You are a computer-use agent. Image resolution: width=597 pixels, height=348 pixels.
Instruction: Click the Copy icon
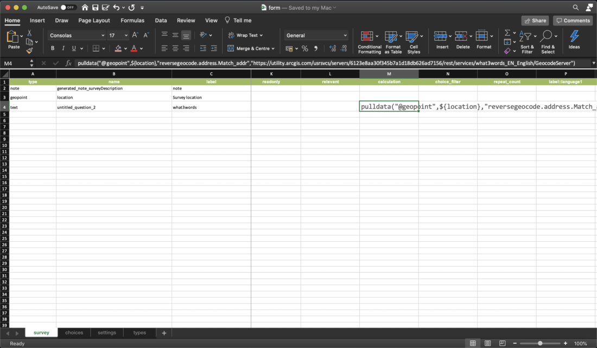click(x=29, y=42)
